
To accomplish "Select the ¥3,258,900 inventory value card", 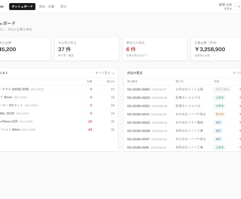I will click(216, 49).
